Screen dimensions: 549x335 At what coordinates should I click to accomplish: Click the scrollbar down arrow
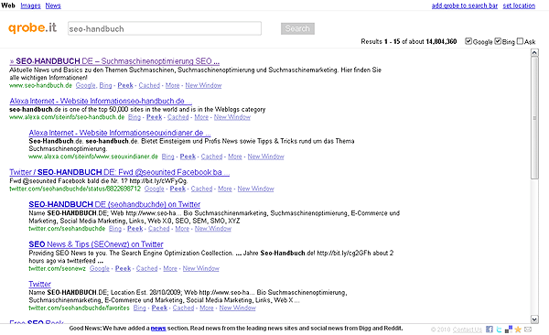[534, 319]
